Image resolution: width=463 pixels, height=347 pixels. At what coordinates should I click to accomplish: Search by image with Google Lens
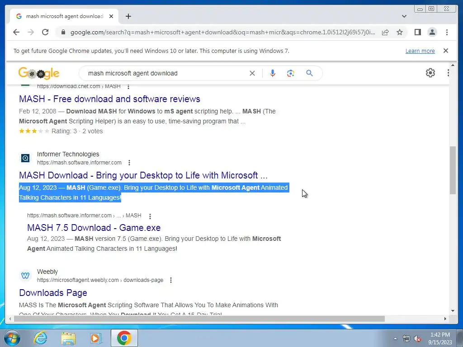coord(291,73)
